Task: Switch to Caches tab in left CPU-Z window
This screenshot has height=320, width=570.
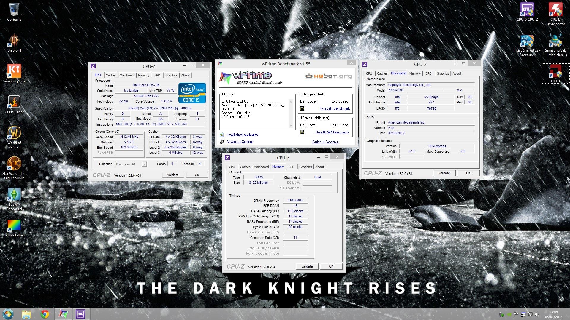Action: [111, 75]
